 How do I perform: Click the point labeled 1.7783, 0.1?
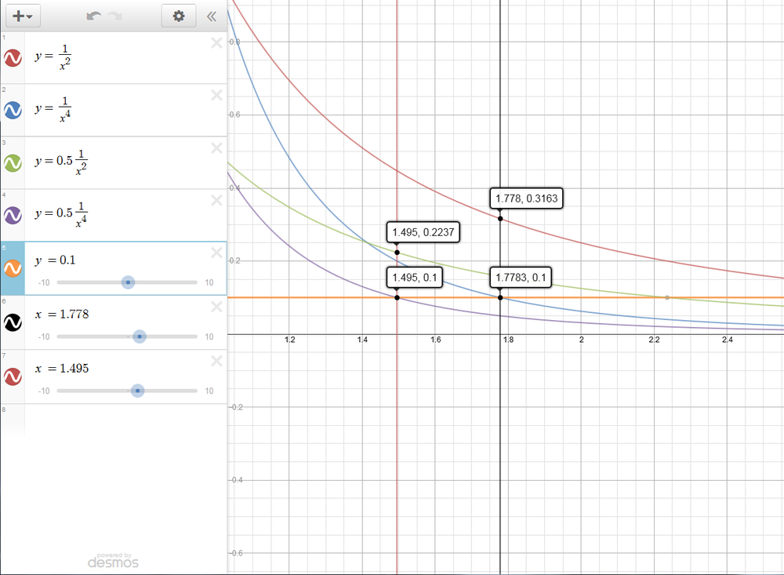(500, 298)
